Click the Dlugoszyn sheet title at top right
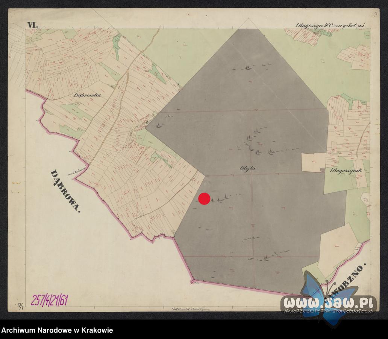This screenshot has width=388, height=339. coord(330,25)
